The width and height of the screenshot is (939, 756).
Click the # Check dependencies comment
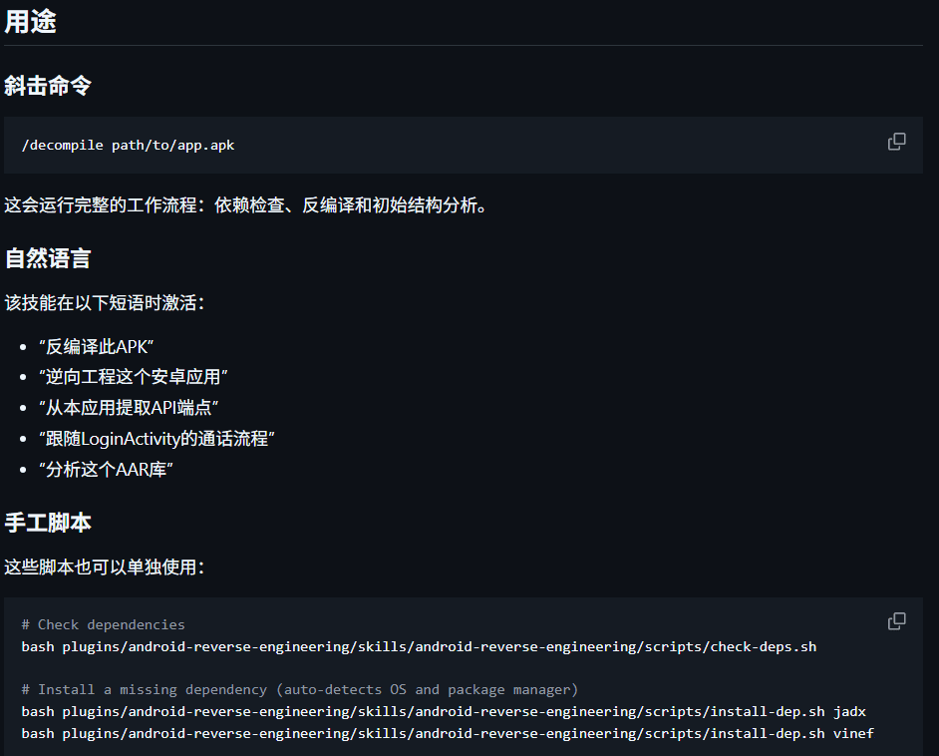click(103, 624)
